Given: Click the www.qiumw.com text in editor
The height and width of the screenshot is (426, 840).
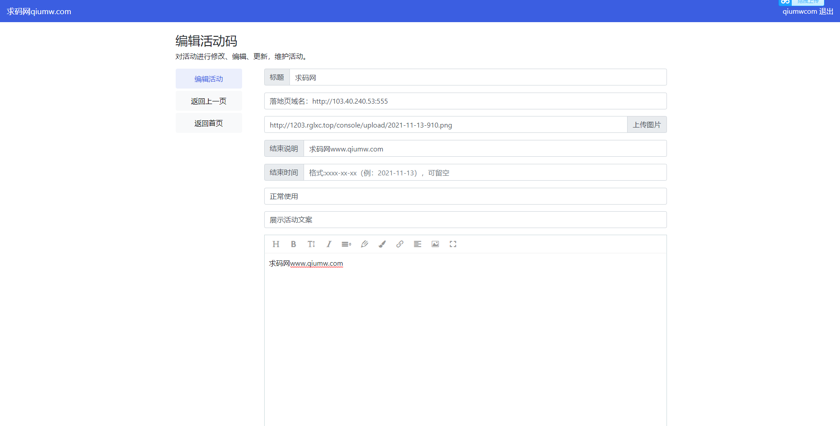Looking at the screenshot, I should pos(316,263).
